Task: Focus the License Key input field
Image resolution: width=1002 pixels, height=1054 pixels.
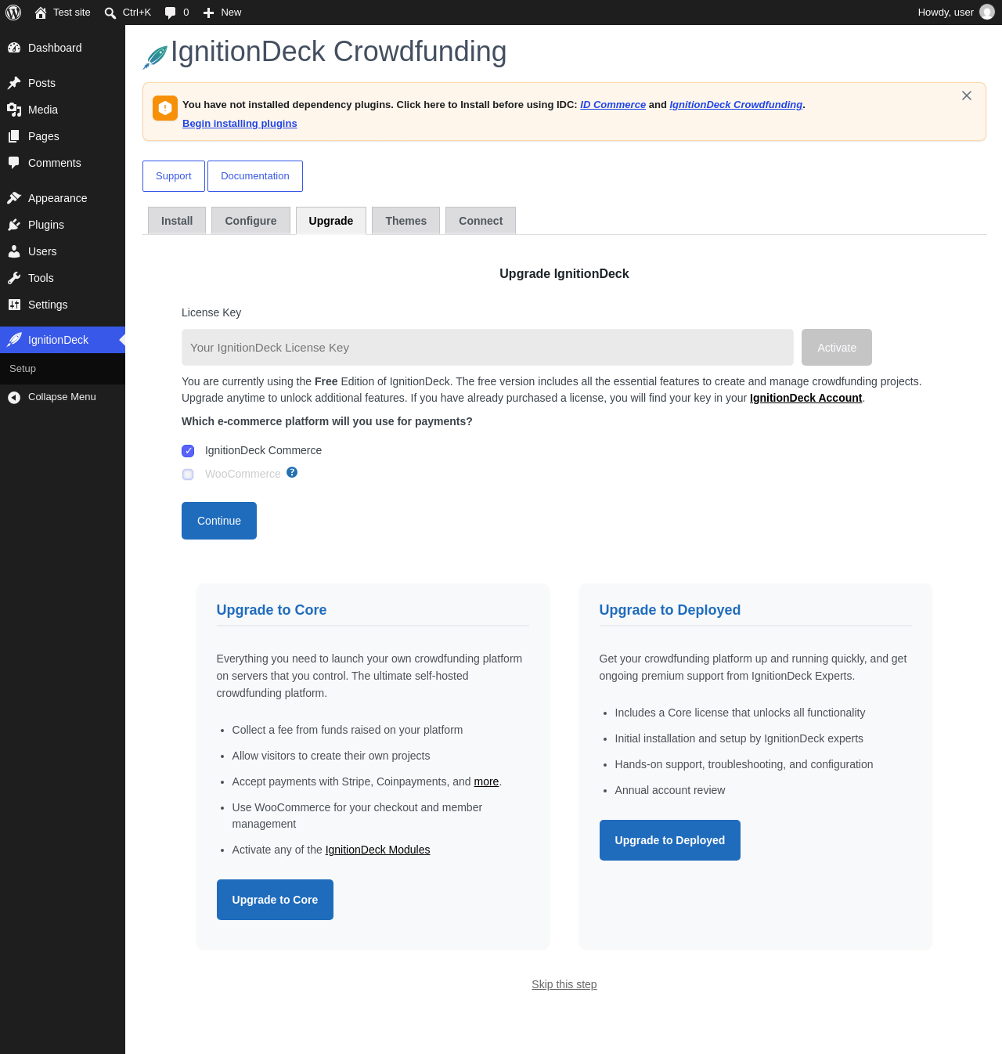Action: (x=488, y=348)
